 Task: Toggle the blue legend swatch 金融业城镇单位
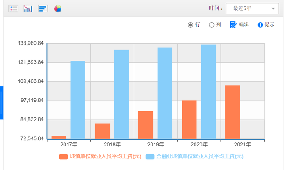click(x=150, y=157)
